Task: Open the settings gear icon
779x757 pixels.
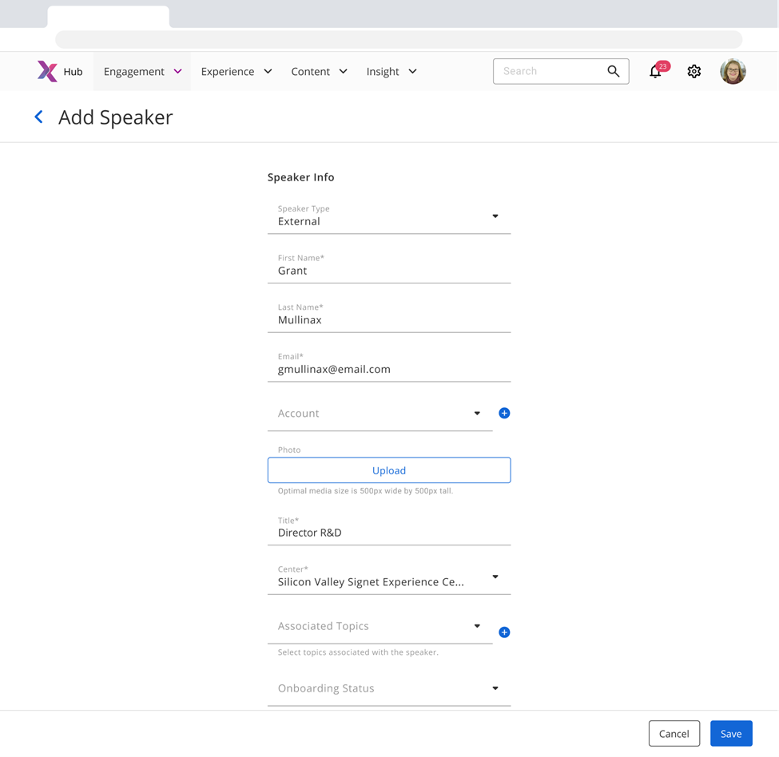Action: tap(694, 72)
